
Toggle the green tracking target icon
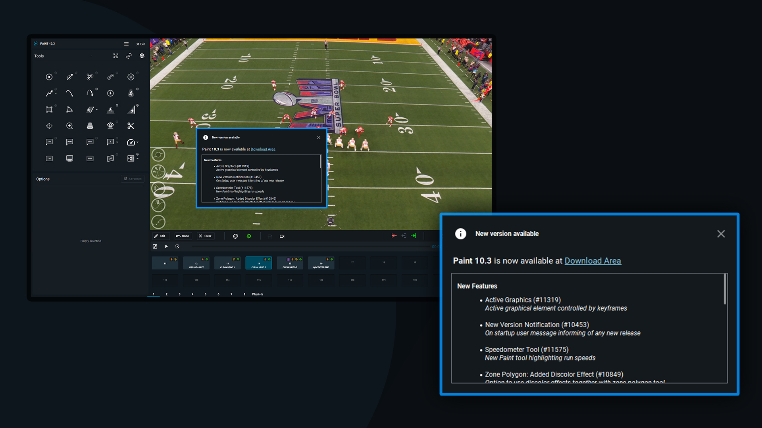pos(249,236)
